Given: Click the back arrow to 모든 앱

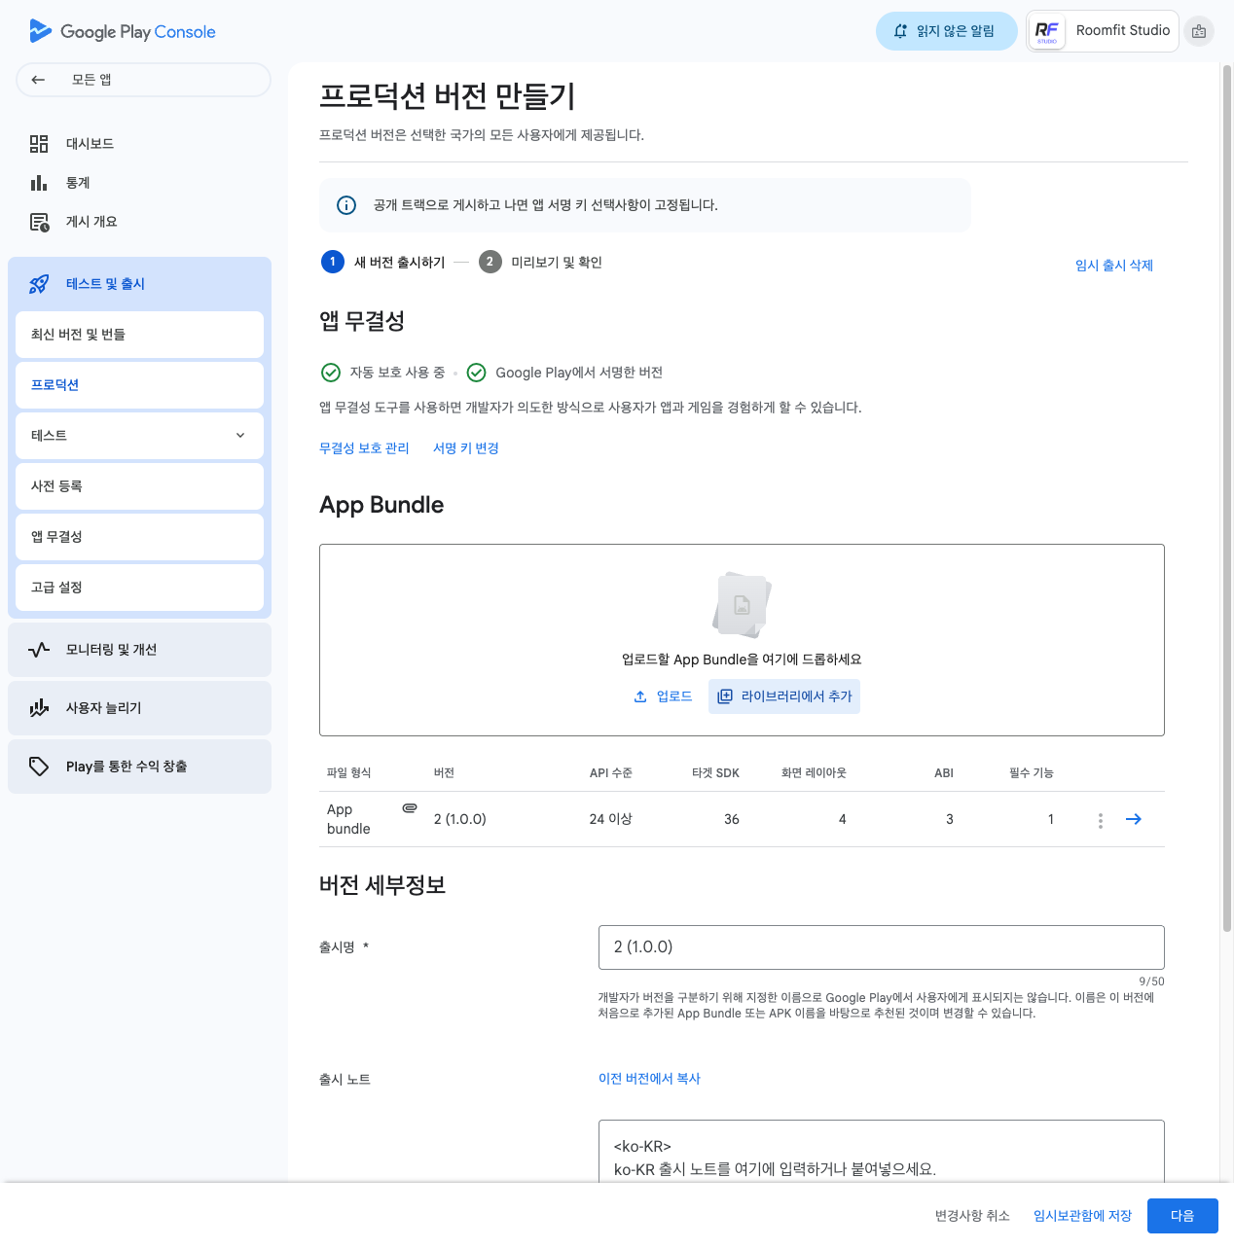Looking at the screenshot, I should tap(39, 80).
